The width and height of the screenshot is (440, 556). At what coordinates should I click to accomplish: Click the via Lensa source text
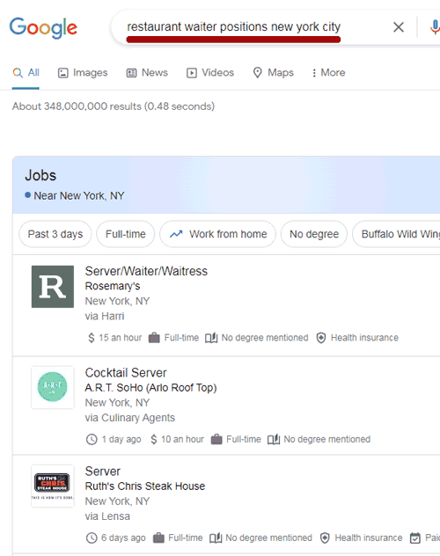(x=107, y=516)
